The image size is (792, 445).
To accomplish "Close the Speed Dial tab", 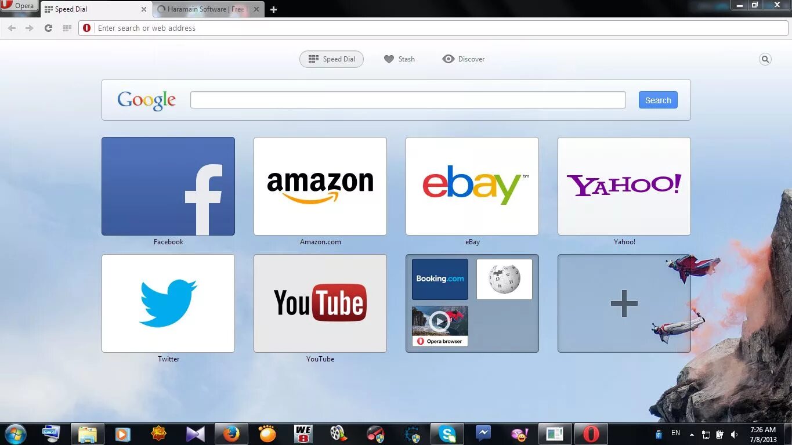I will pos(144,9).
